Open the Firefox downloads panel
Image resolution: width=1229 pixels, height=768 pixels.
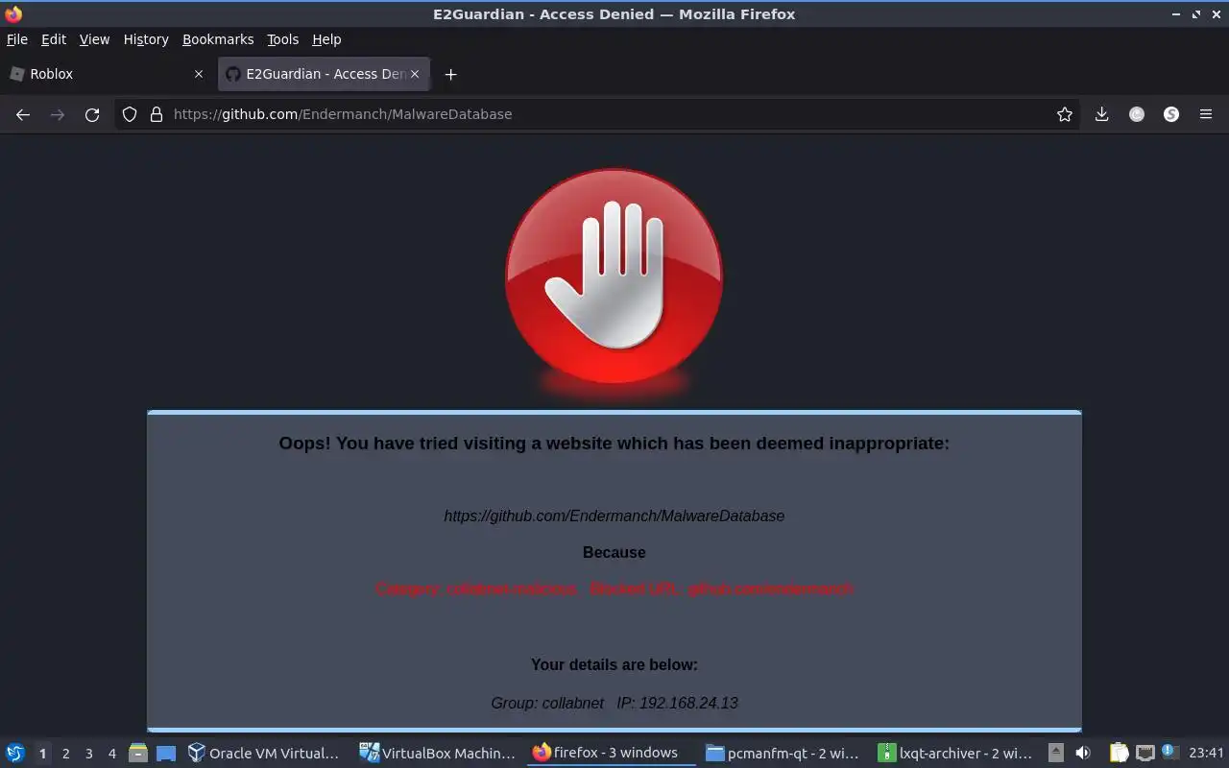coord(1102,114)
